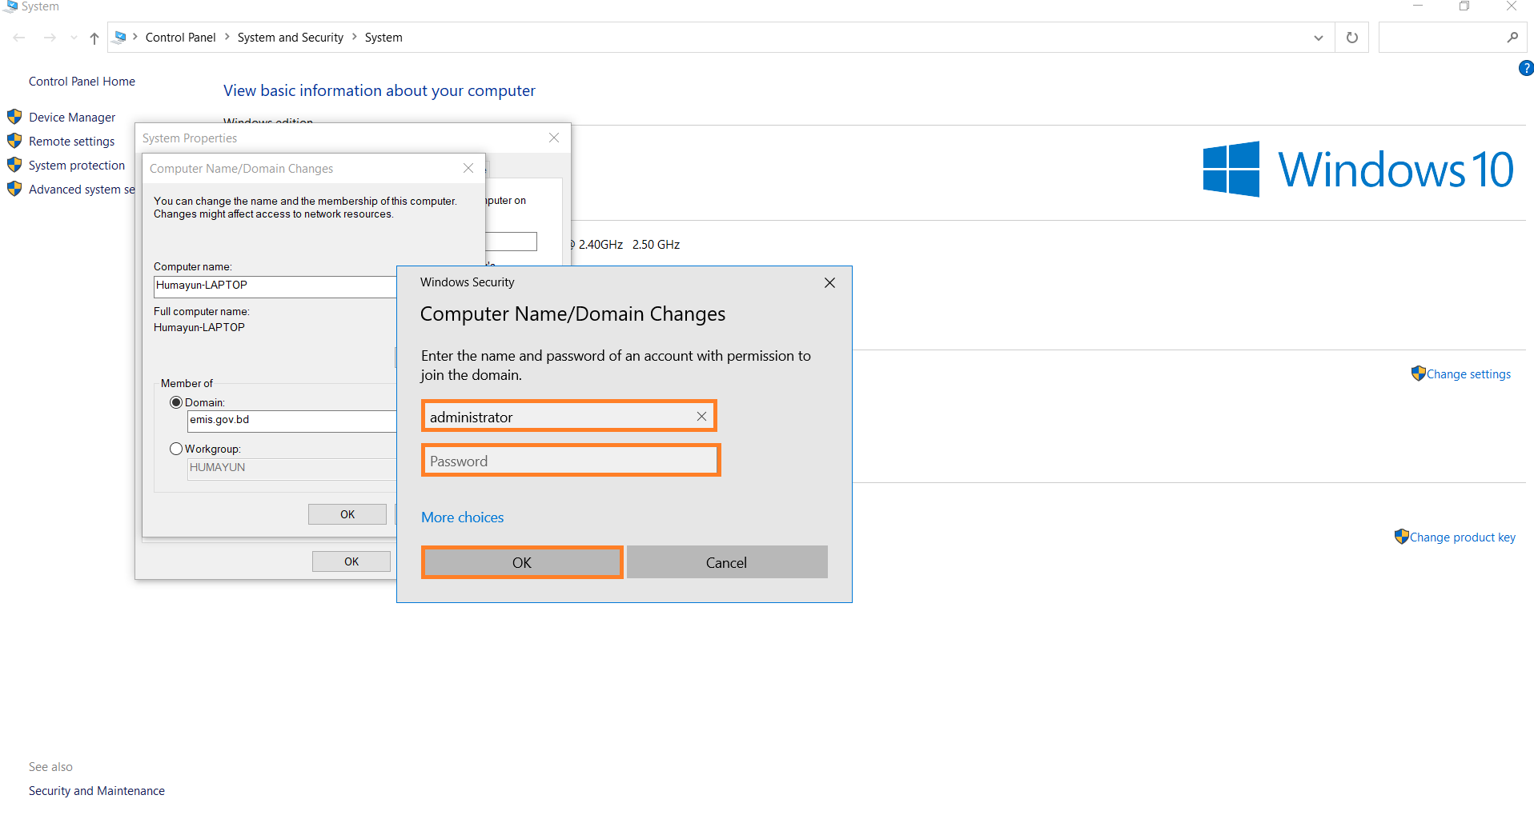Close the Computer Name/Domain Changes dialog
1534x815 pixels.
(x=468, y=168)
